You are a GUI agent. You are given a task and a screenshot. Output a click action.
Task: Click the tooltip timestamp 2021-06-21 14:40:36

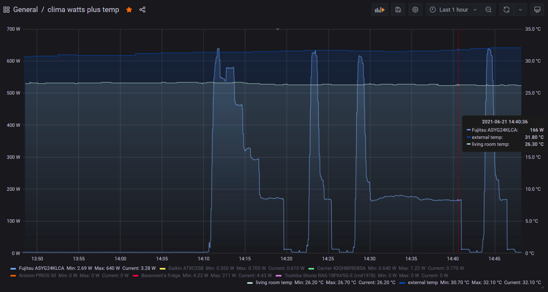coord(505,122)
